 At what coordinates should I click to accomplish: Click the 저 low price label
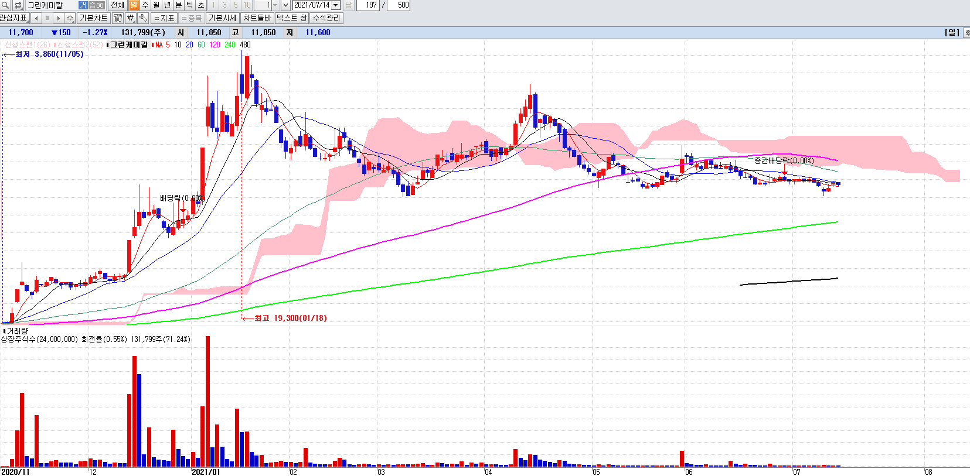pyautogui.click(x=290, y=33)
